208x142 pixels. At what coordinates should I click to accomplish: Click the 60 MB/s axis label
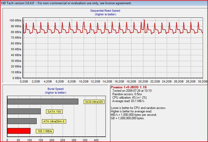16,43
